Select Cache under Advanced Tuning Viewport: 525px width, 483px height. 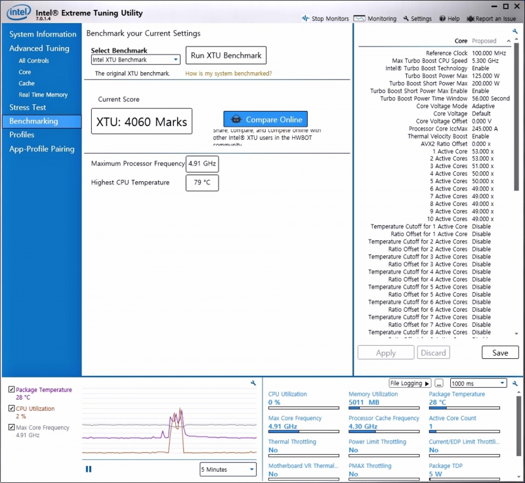26,83
